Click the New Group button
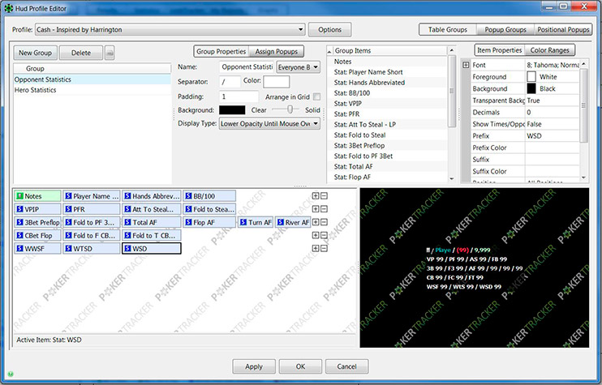This screenshot has height=385, width=602. [x=36, y=53]
